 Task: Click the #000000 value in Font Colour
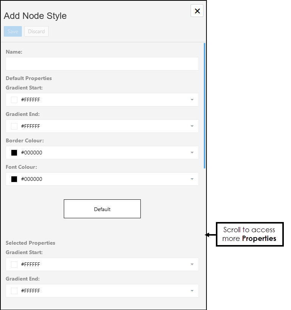click(x=32, y=179)
